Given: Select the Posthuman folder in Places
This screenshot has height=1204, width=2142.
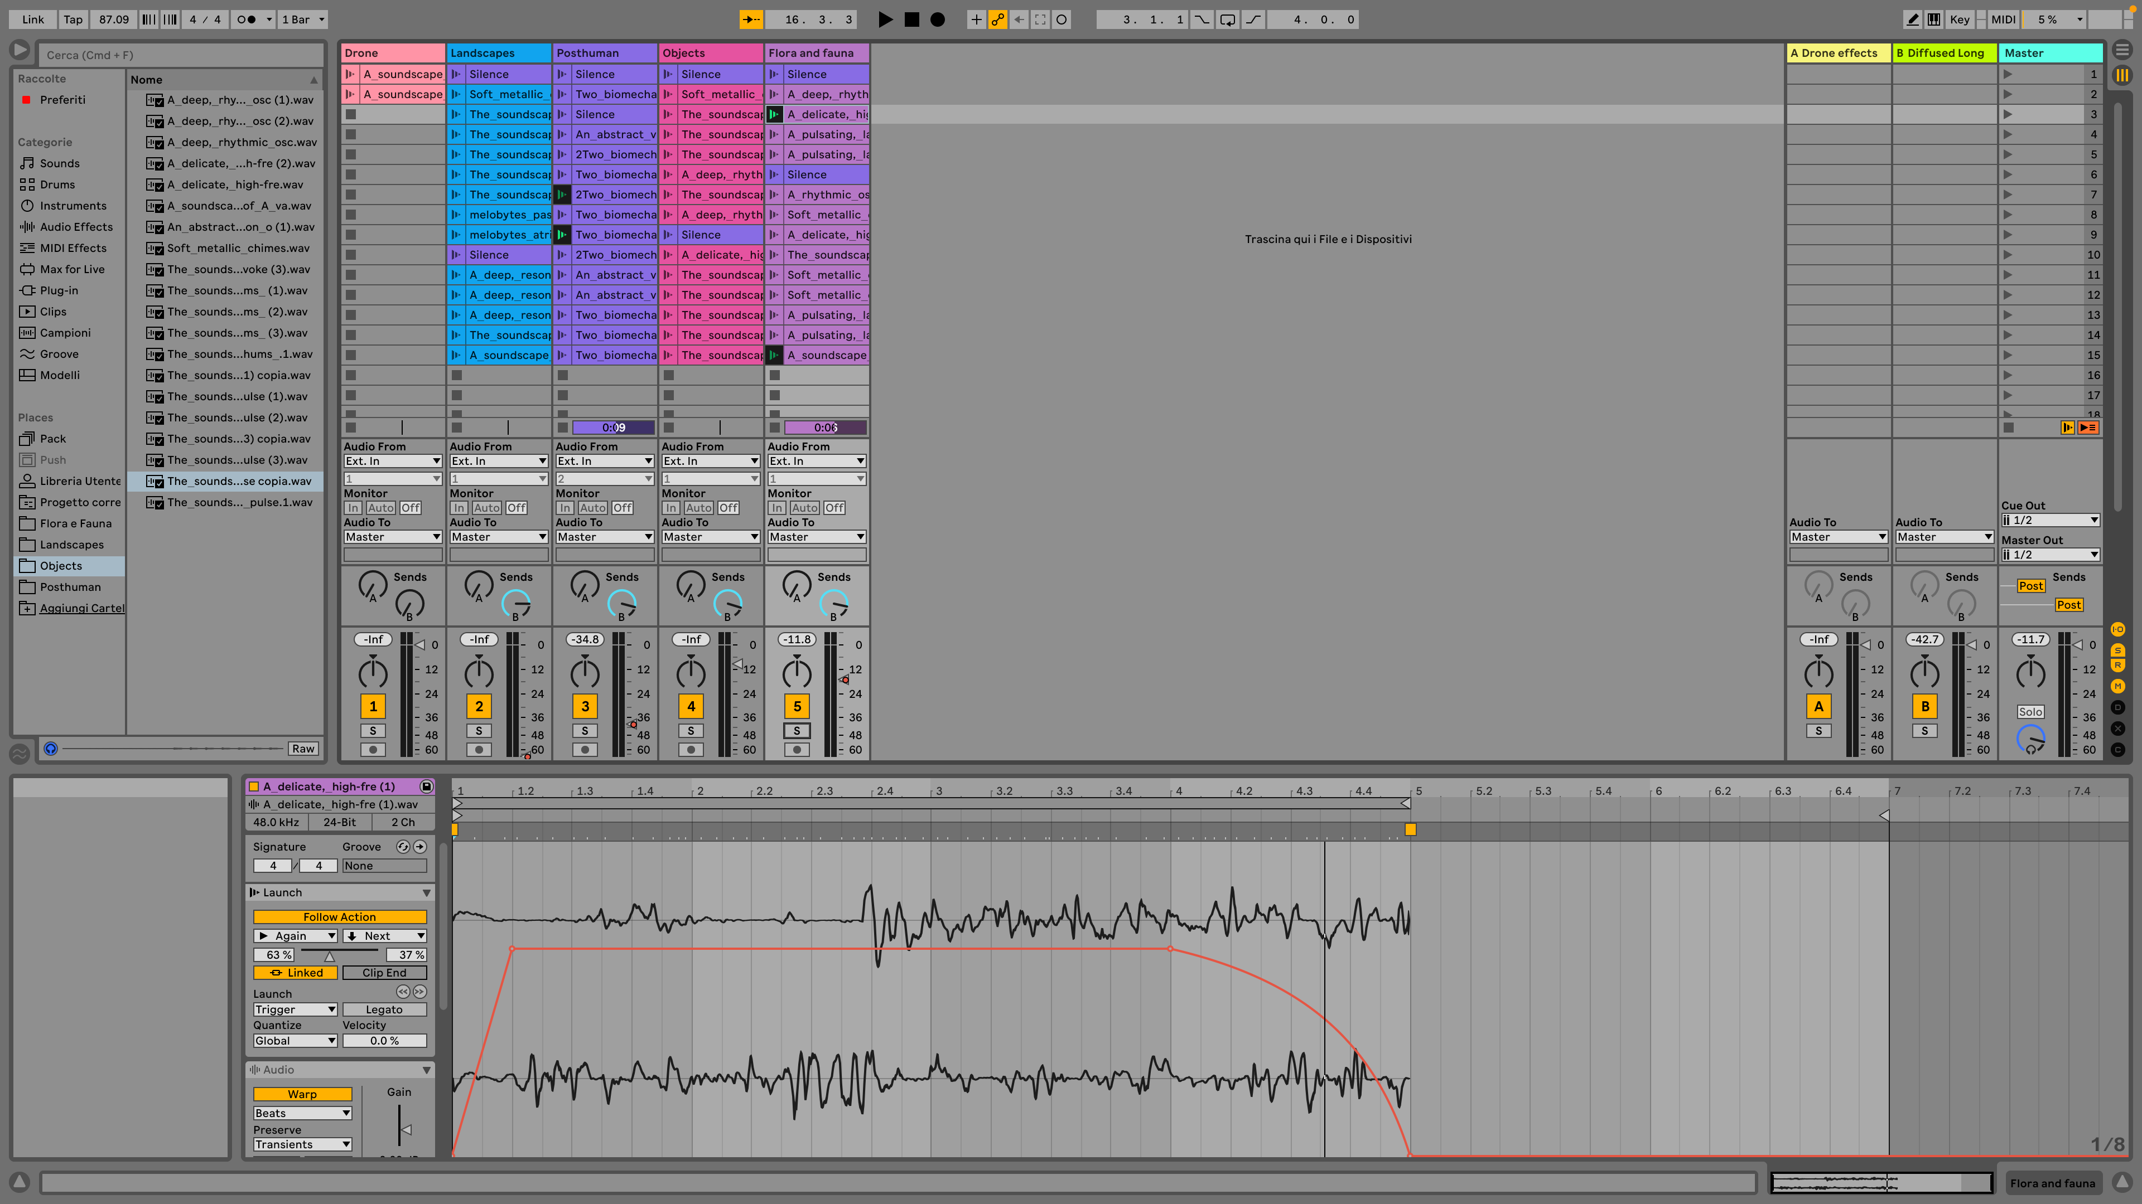Looking at the screenshot, I should [x=70, y=586].
